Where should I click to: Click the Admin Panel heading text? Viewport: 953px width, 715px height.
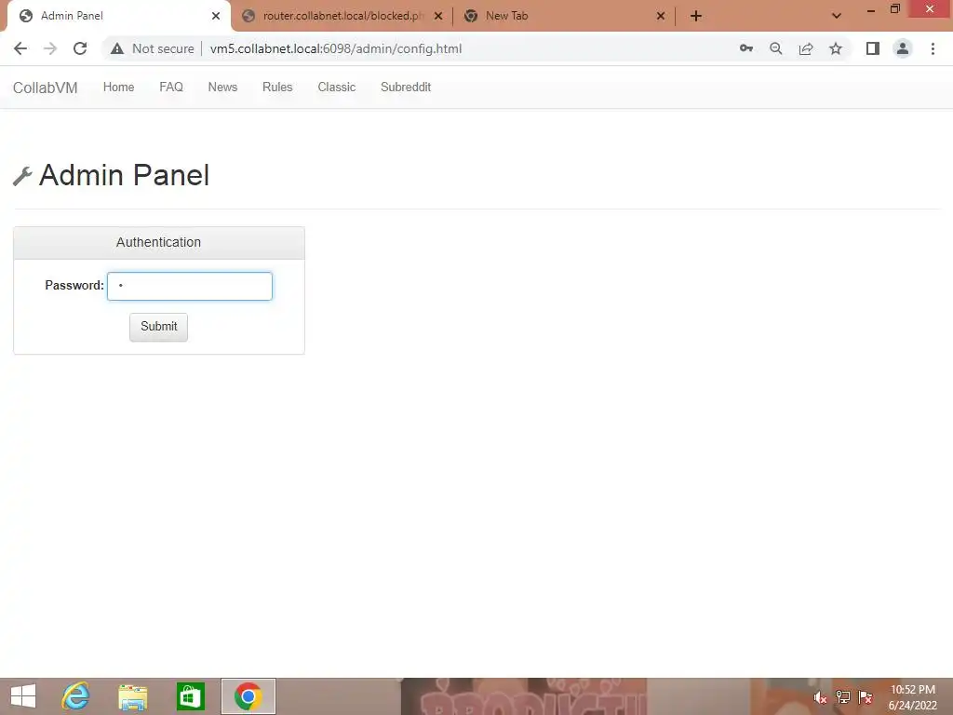tap(124, 175)
